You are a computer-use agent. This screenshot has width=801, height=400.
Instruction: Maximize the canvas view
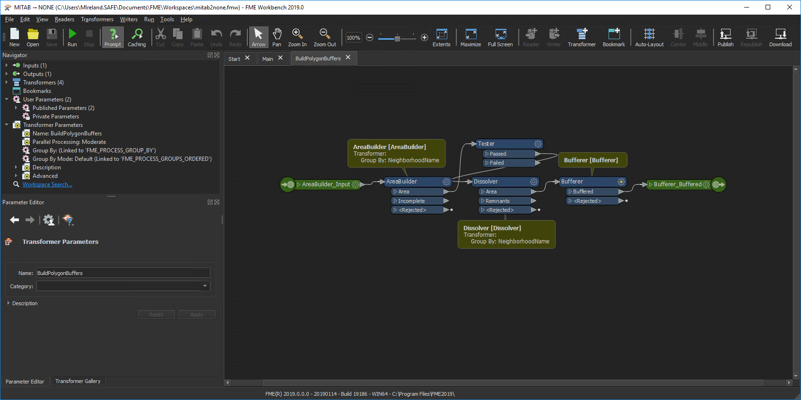pyautogui.click(x=470, y=37)
